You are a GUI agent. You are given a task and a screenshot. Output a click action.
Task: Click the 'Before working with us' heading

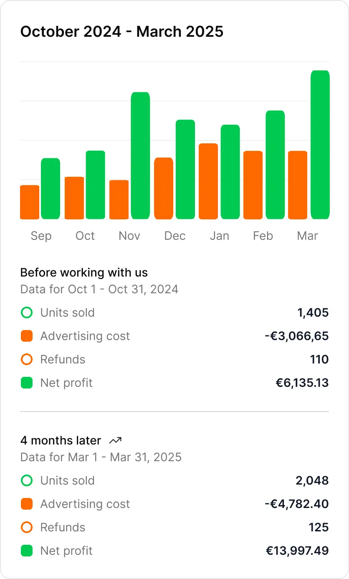(x=84, y=273)
